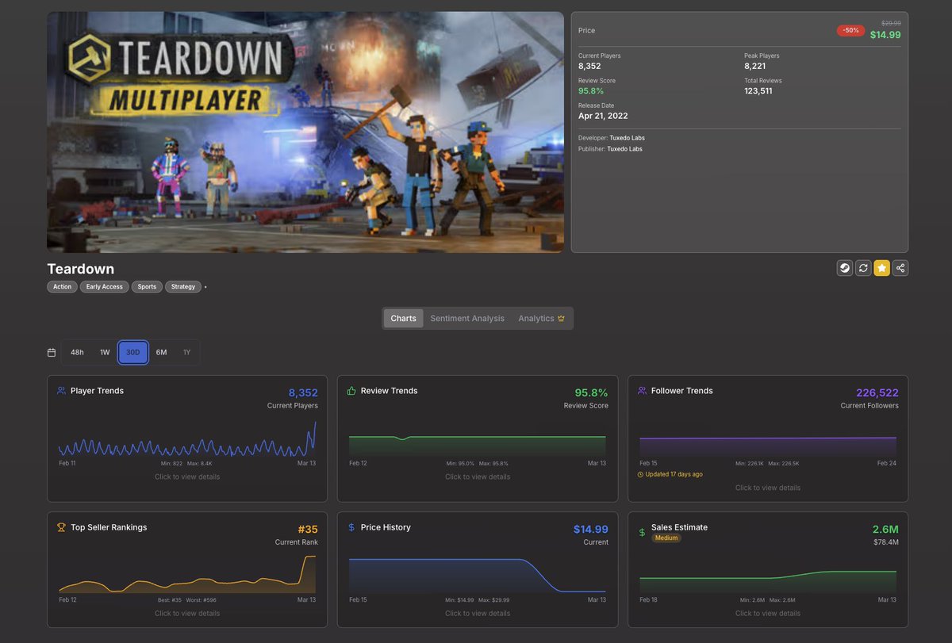Click the $14.99 price in header panel

885,35
